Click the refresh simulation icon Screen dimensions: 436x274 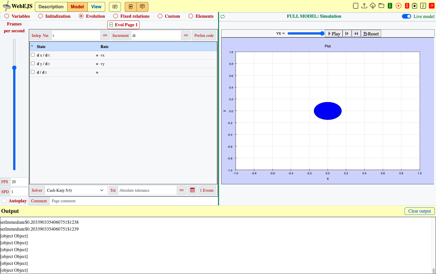tap(222, 17)
